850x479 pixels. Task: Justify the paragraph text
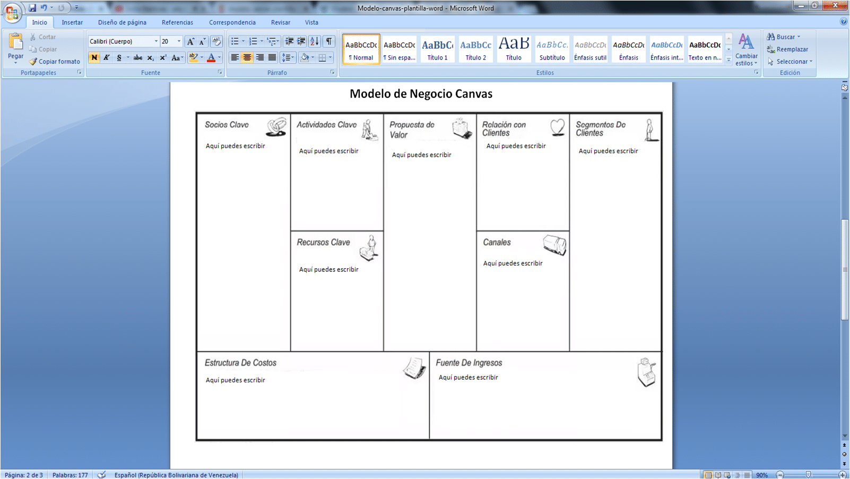coord(272,57)
